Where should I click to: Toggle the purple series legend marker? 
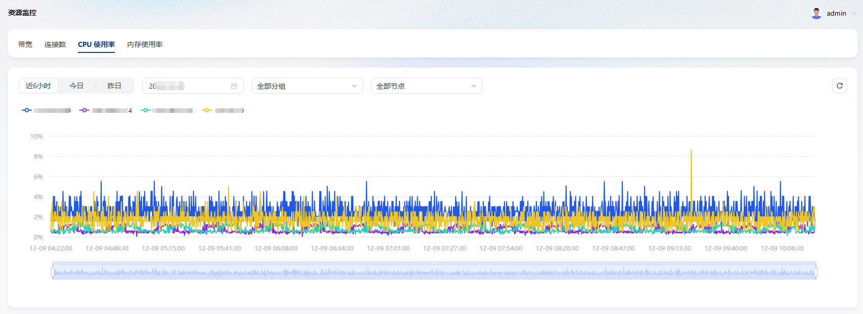pyautogui.click(x=84, y=110)
